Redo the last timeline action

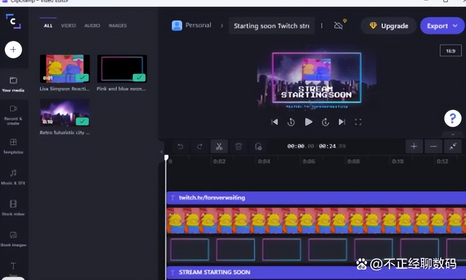(199, 147)
